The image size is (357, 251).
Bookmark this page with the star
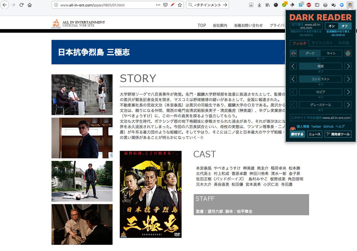pos(180,5)
